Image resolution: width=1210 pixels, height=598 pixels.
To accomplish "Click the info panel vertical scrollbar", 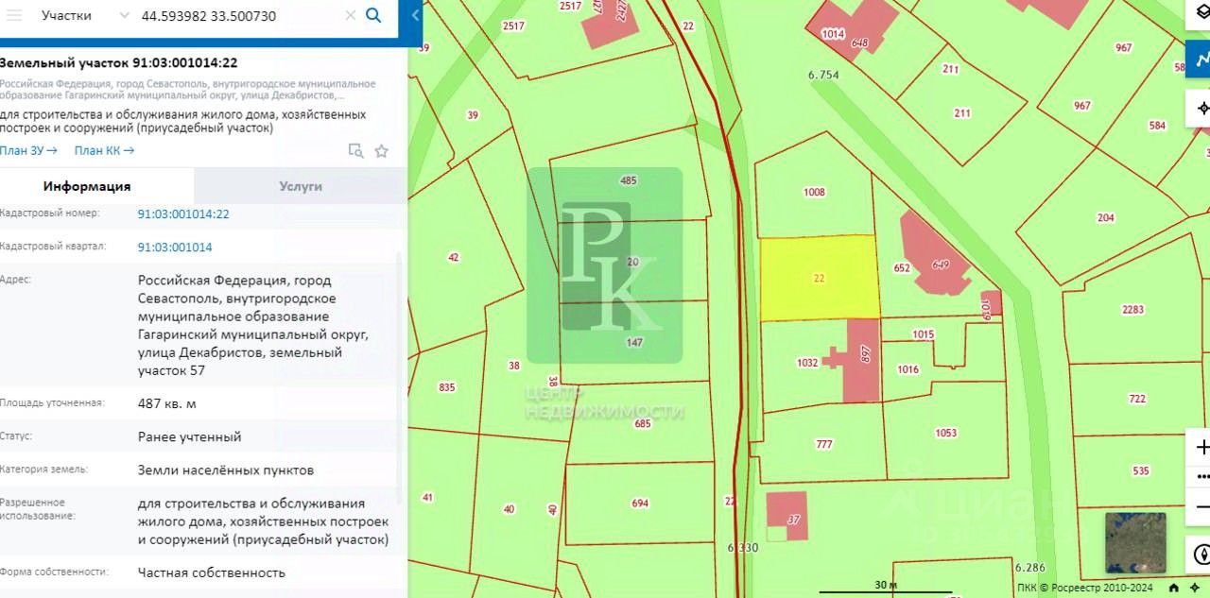I will coord(400,378).
